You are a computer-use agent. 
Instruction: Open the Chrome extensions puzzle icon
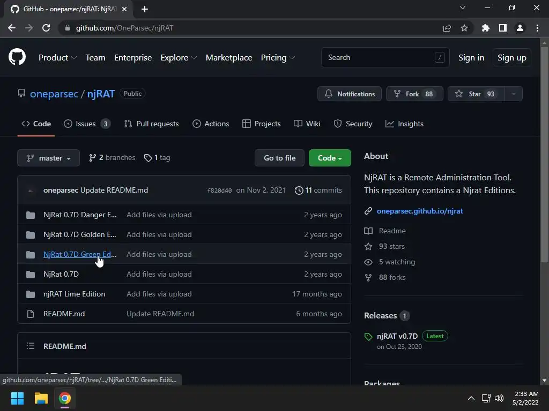click(x=485, y=28)
